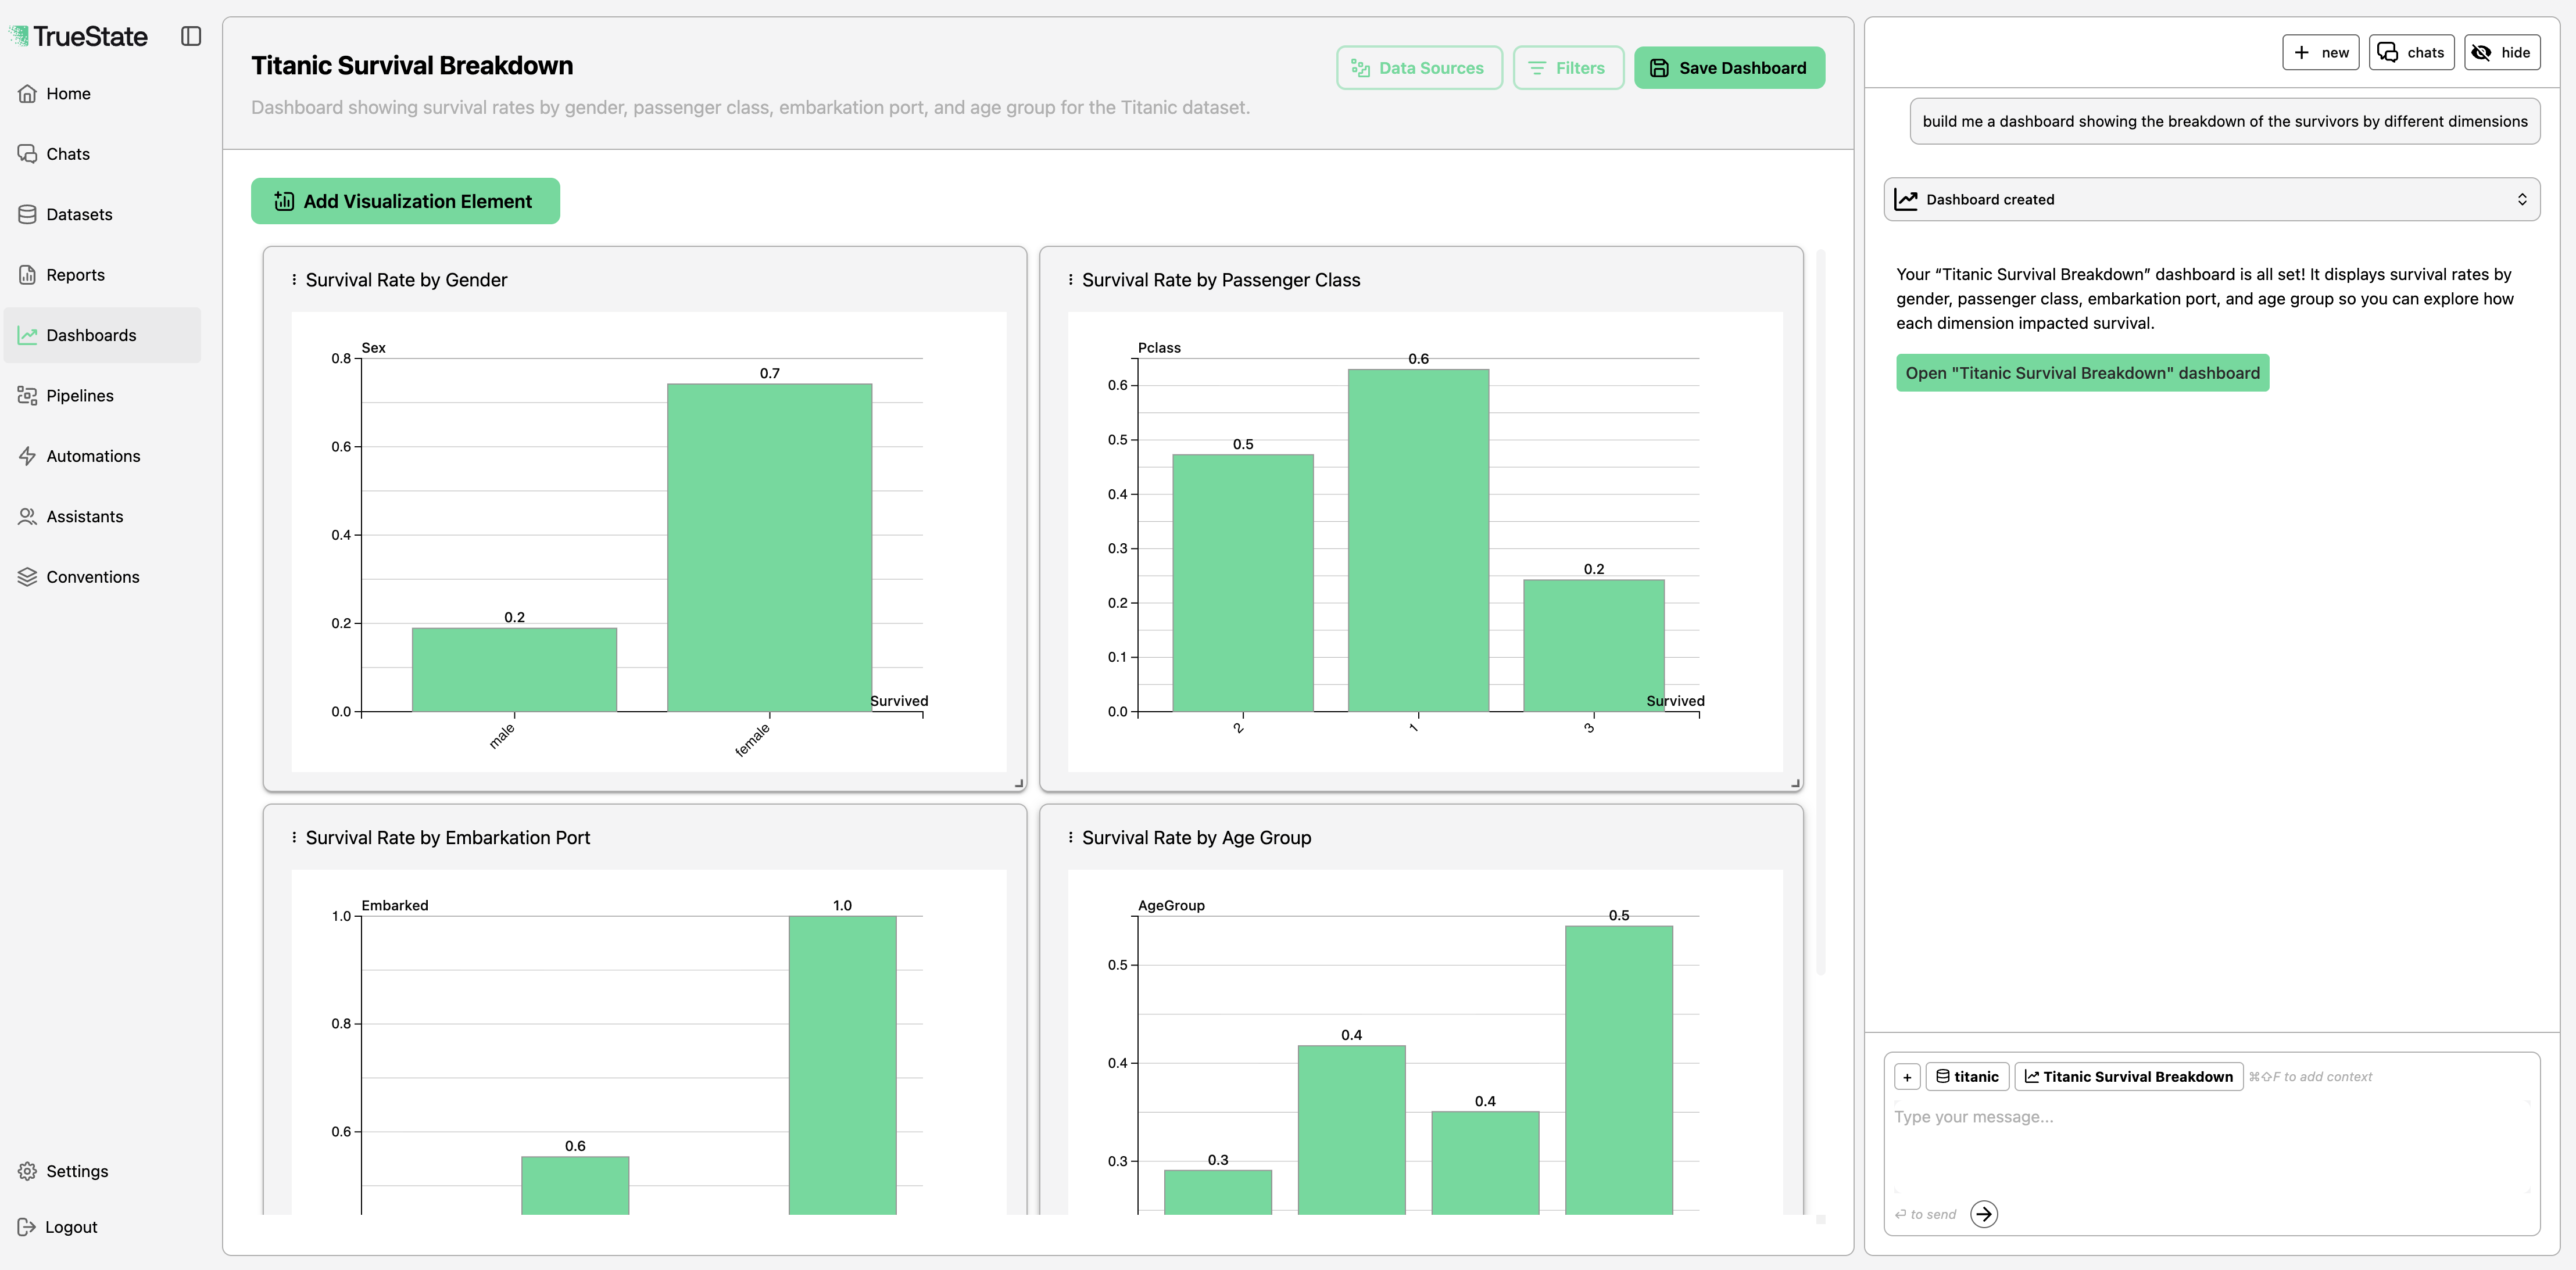Viewport: 2576px width, 1270px height.
Task: Open Chats in the sidebar
Action: (x=102, y=154)
